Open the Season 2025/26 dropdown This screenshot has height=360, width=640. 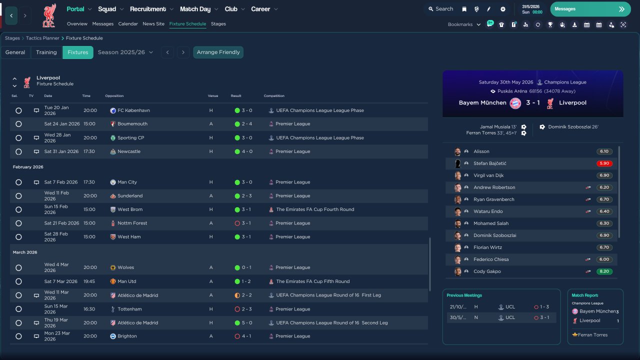[x=125, y=52]
